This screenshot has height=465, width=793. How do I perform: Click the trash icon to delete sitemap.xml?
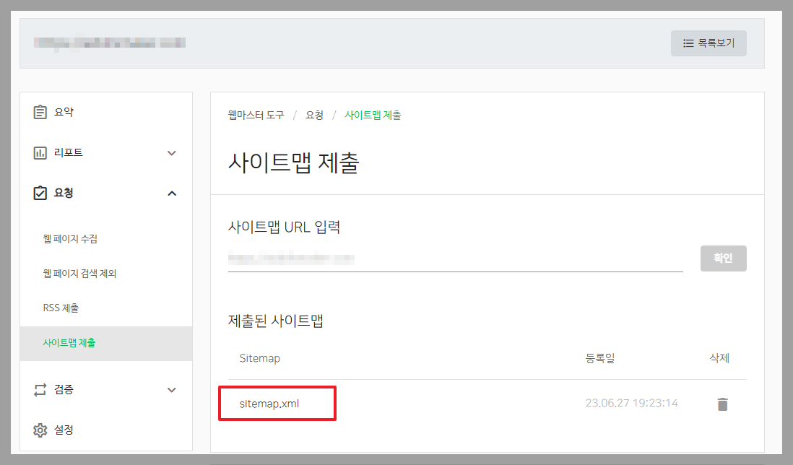pos(723,405)
